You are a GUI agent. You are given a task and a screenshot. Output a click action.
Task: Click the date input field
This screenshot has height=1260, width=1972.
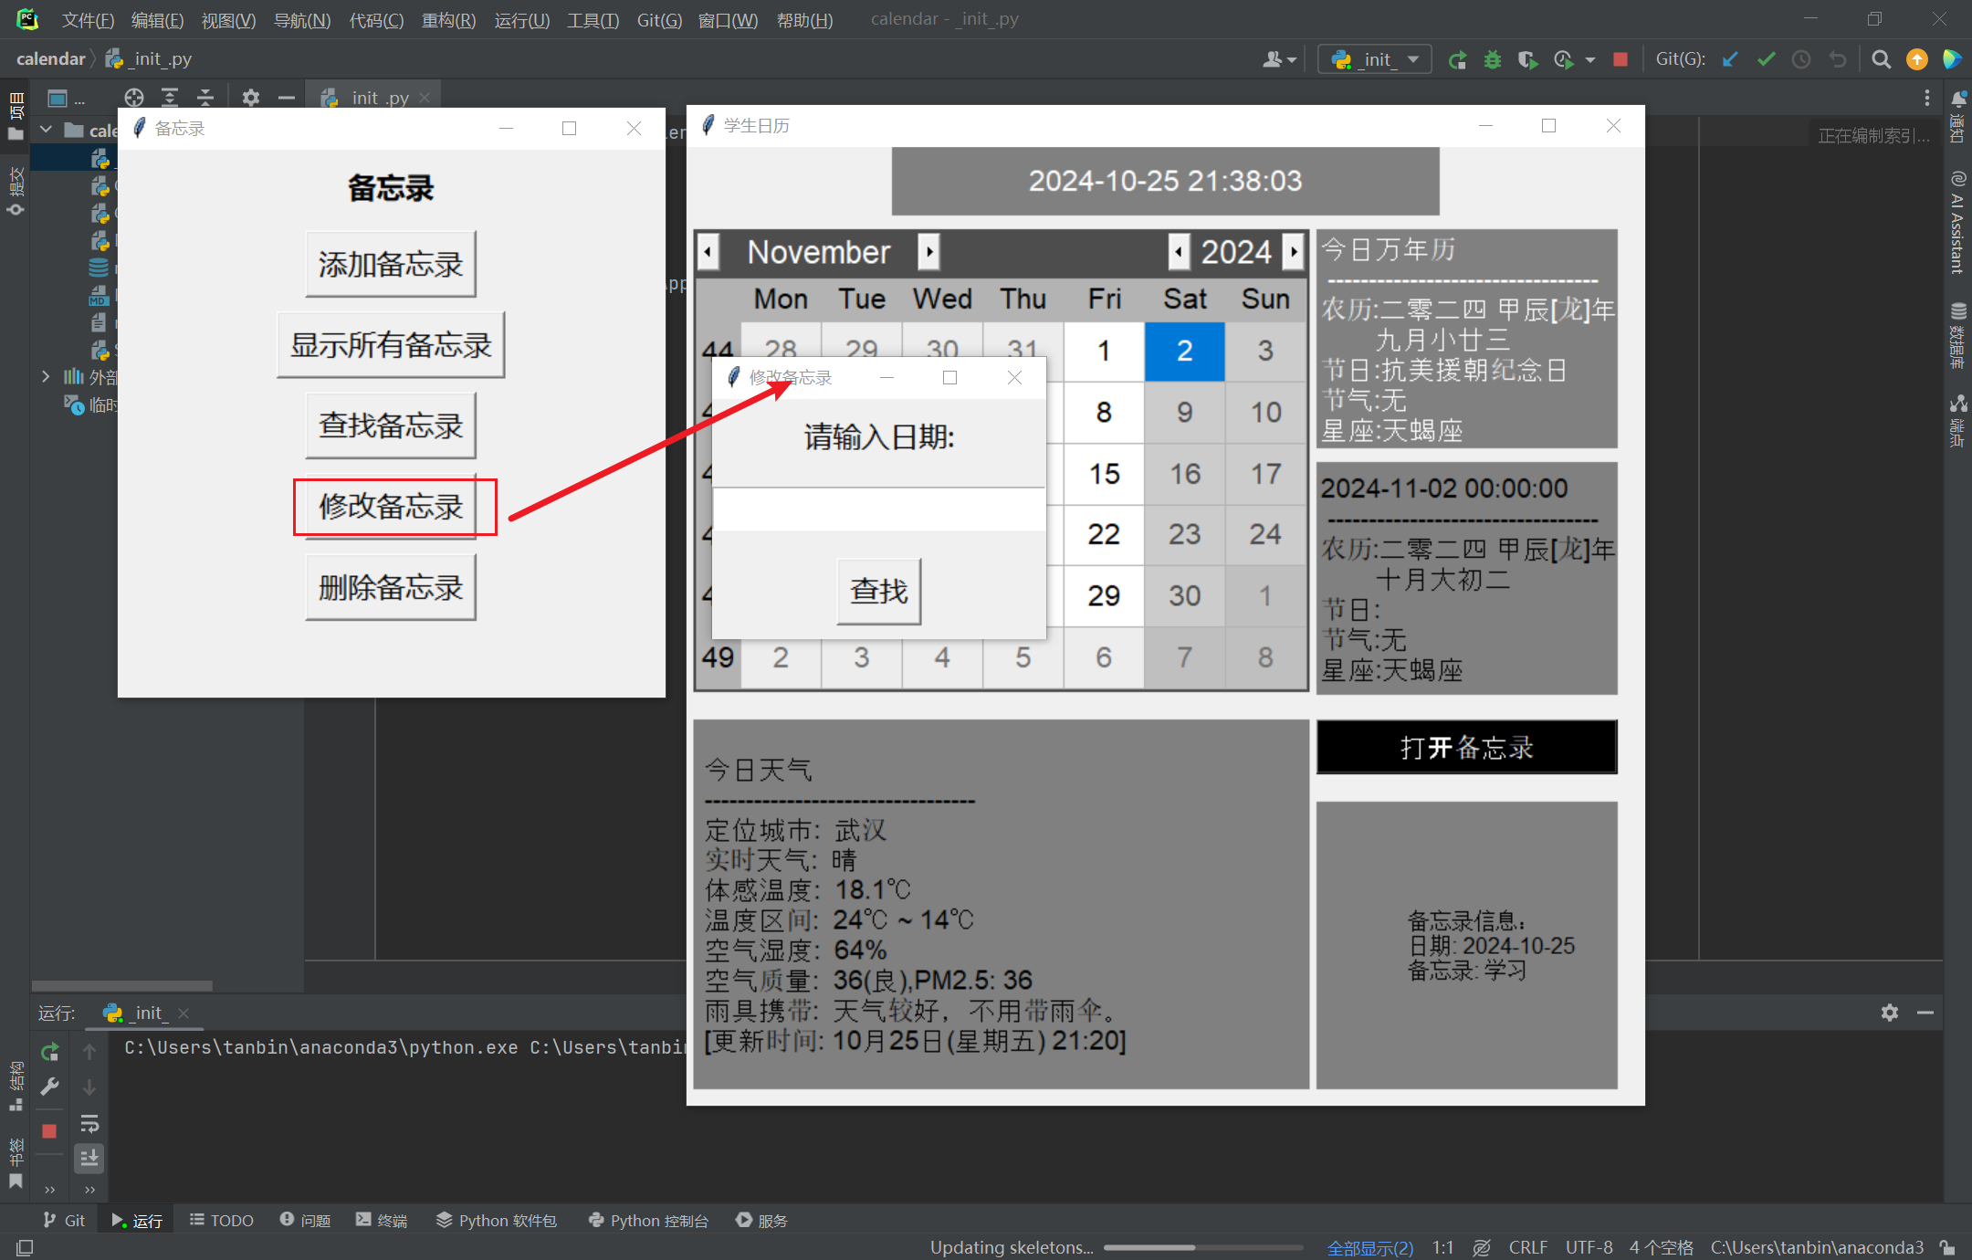pos(878,509)
